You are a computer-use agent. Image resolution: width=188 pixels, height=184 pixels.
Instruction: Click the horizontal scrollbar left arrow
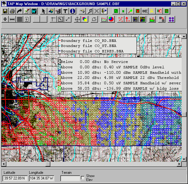4,164
